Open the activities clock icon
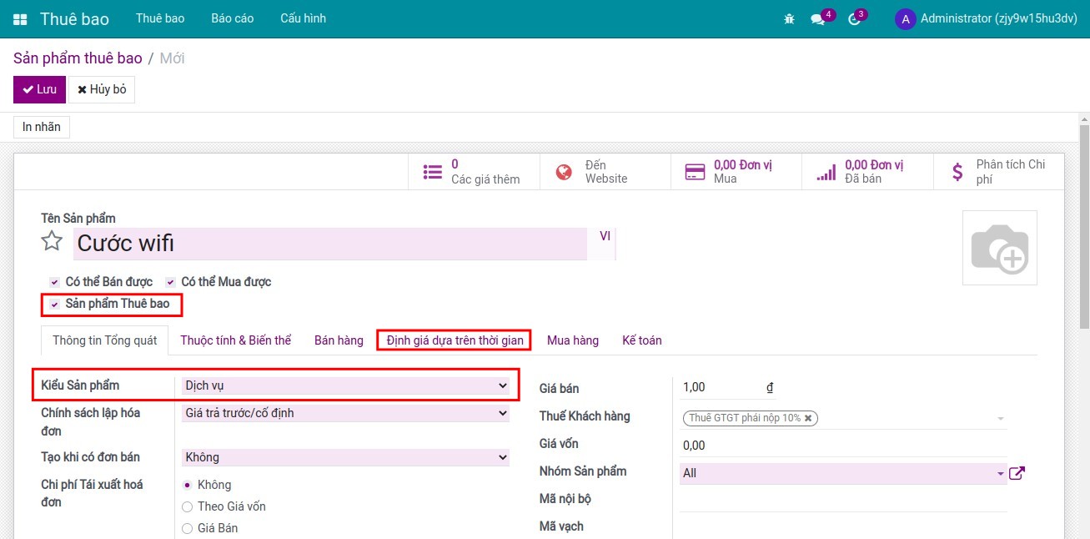The width and height of the screenshot is (1090, 539). click(854, 18)
